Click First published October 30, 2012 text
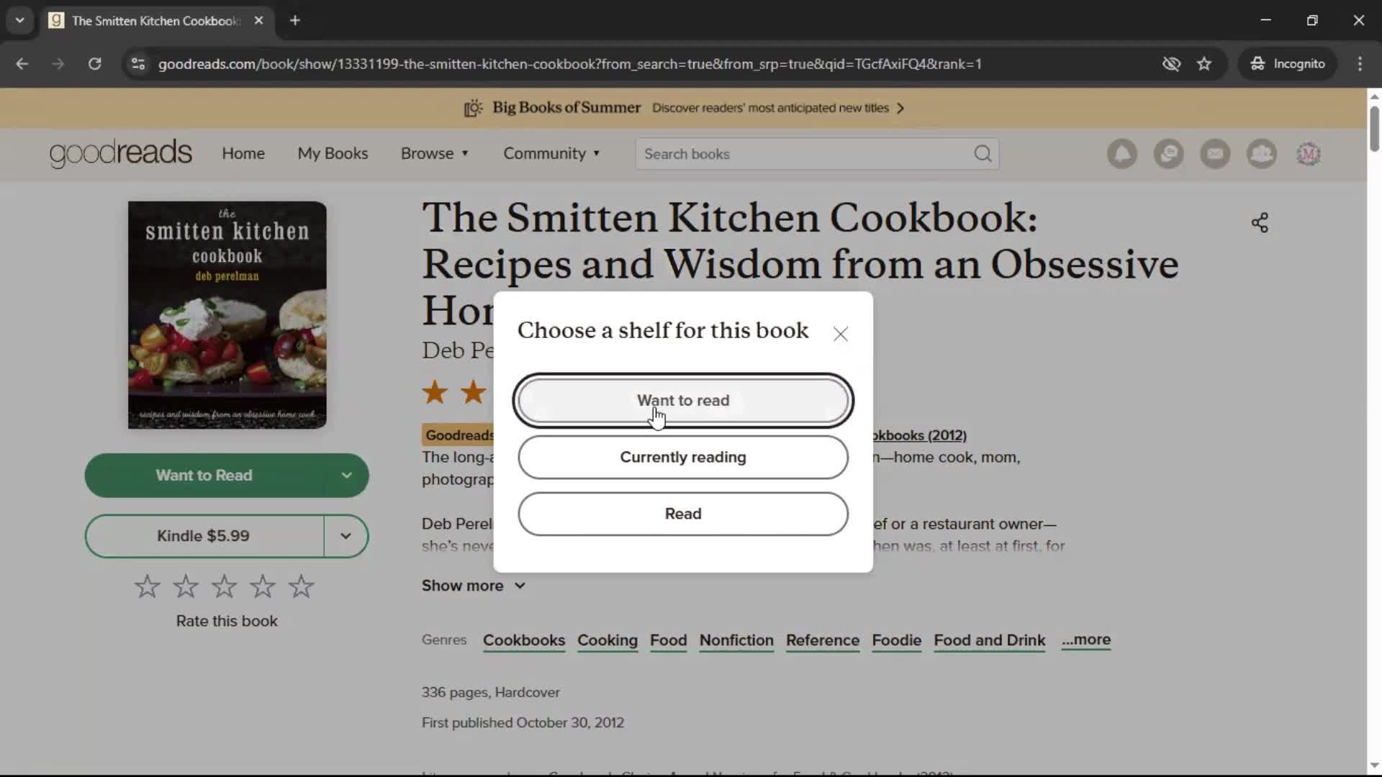The image size is (1382, 777). [523, 723]
